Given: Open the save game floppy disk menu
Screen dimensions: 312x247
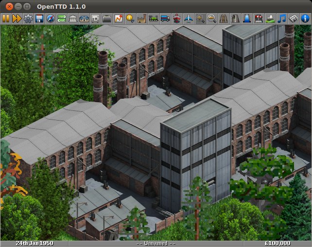Looking at the screenshot, I should pyautogui.click(x=39, y=18).
